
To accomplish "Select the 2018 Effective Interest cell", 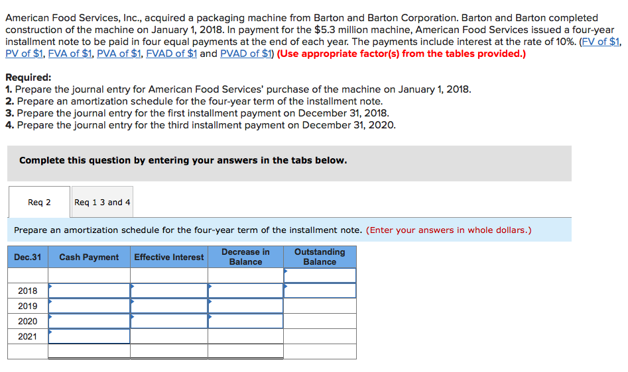I will 169,291.
